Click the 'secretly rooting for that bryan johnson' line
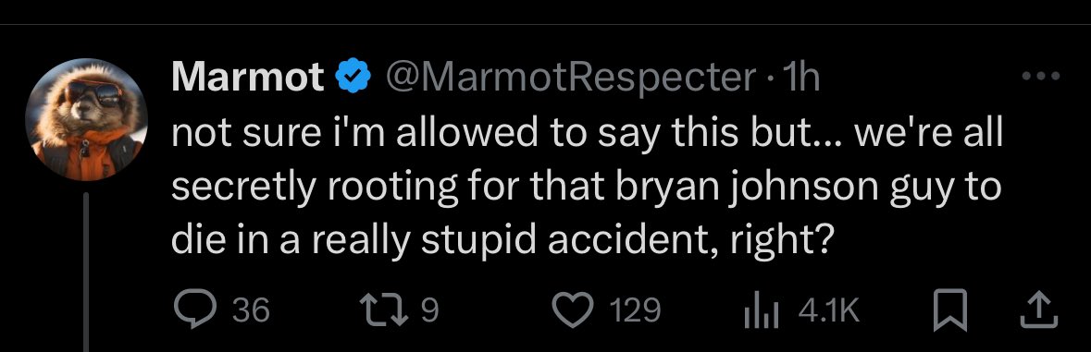Viewport: 1091px width, 352px height. click(587, 188)
